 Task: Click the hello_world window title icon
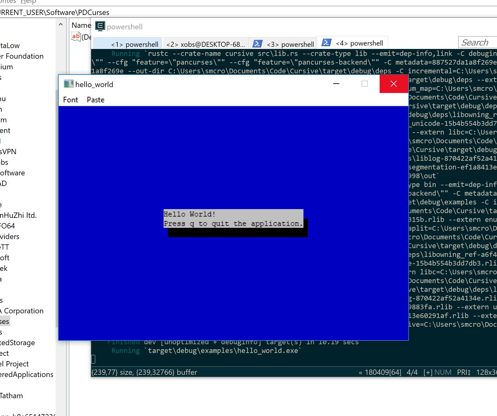tap(68, 84)
